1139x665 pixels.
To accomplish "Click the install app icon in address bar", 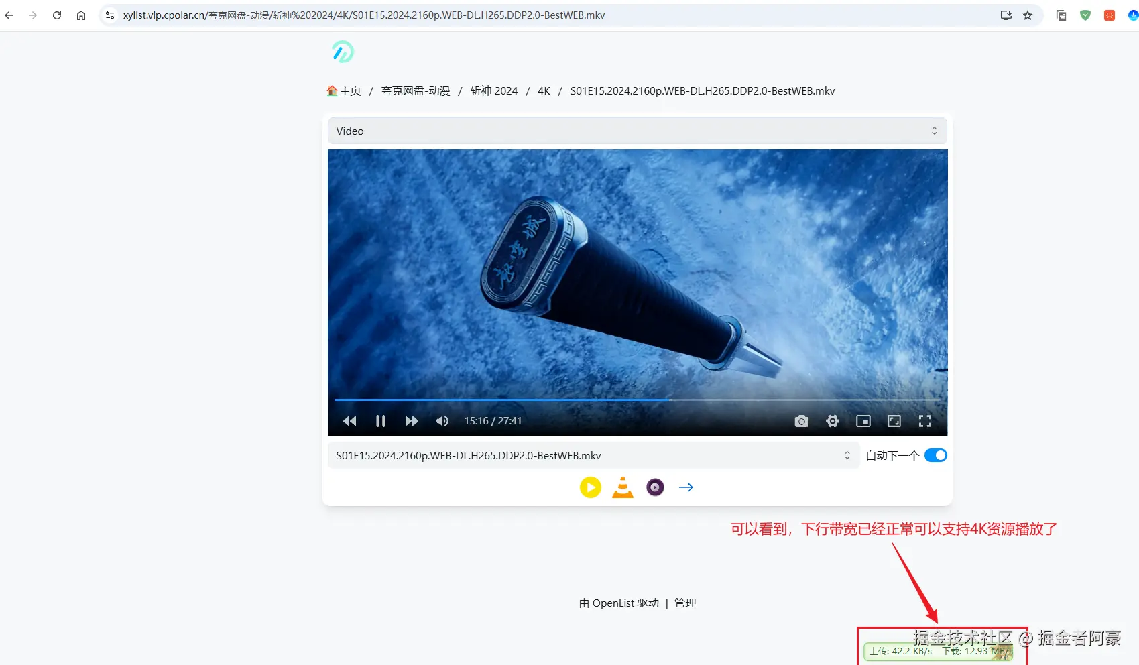I will pos(1006,15).
